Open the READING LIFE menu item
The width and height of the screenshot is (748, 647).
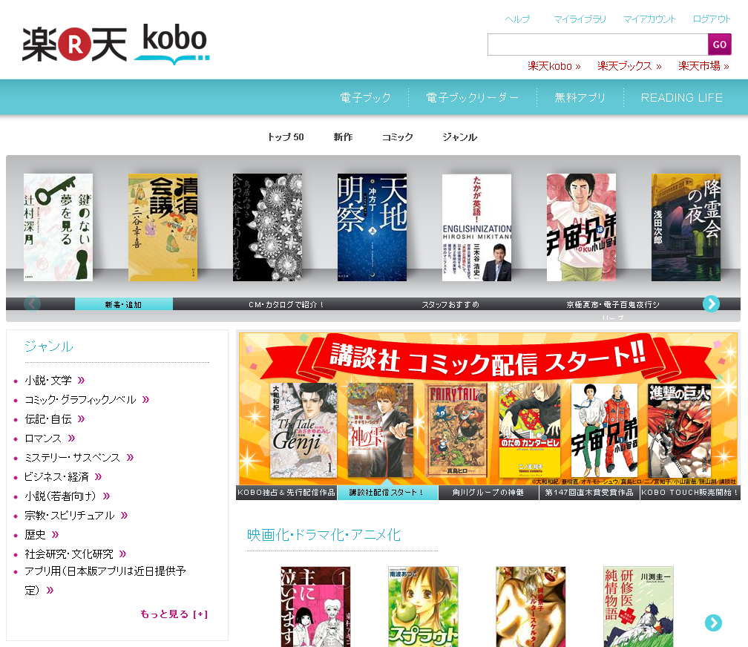click(x=681, y=97)
